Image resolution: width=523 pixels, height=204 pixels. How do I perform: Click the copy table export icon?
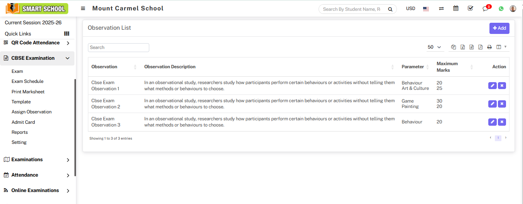tap(454, 47)
